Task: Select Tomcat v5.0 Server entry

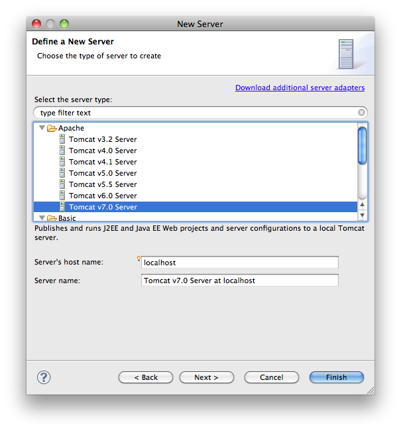Action: 103,173
